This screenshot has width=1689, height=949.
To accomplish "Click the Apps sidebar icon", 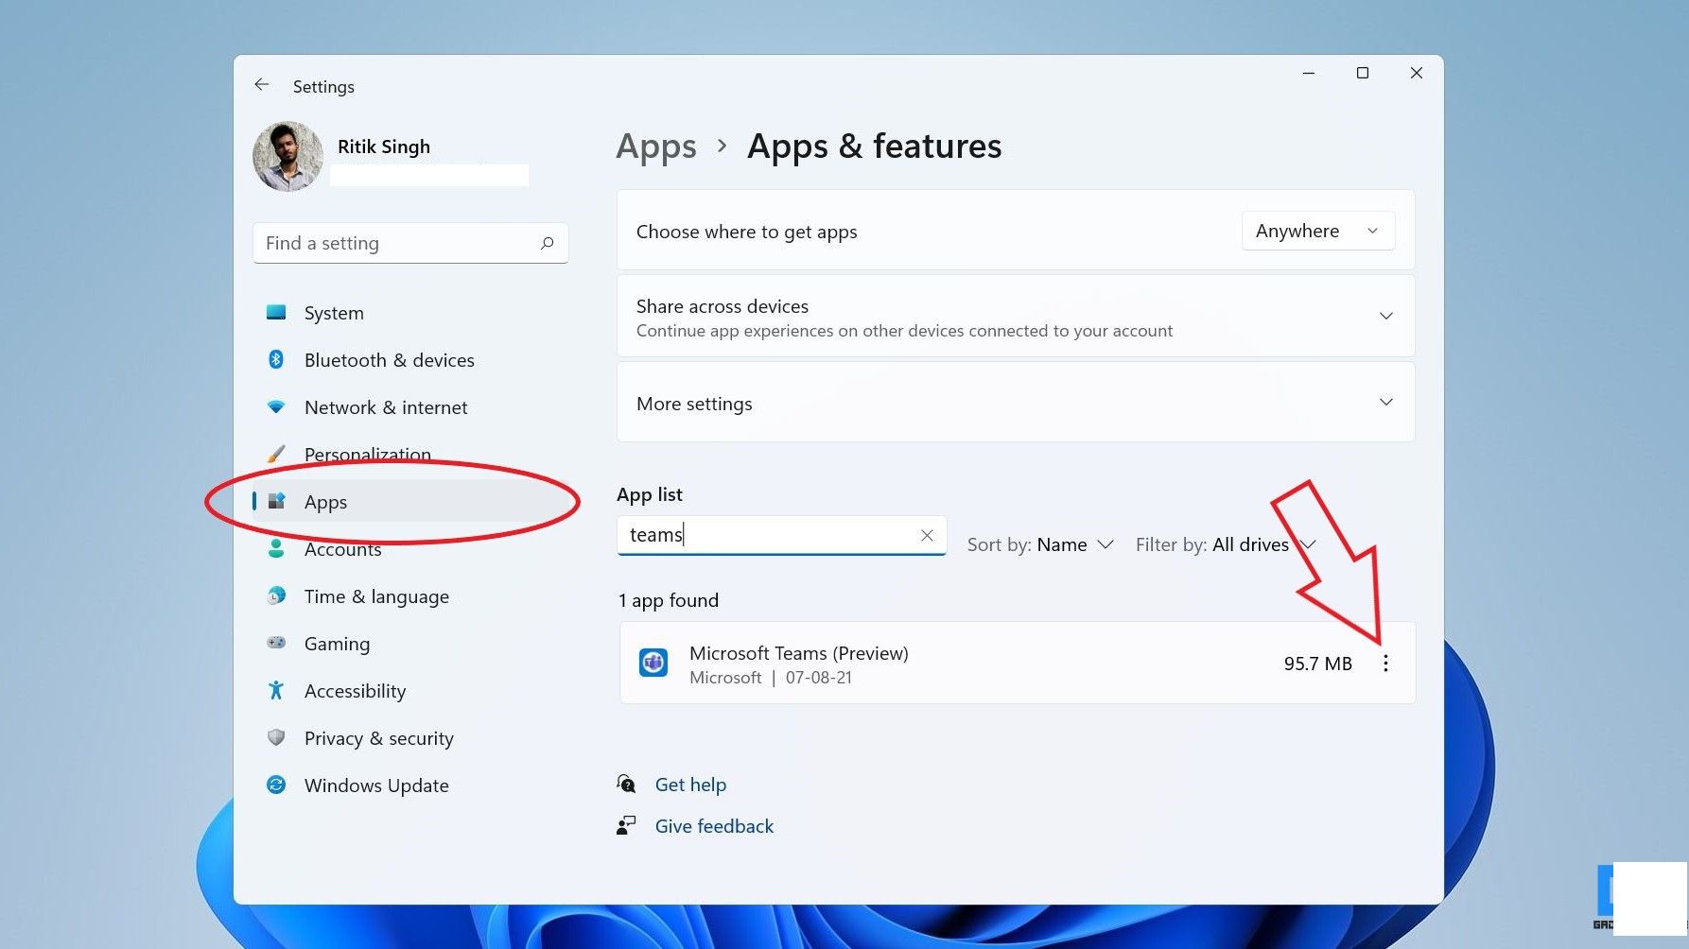I will coord(276,501).
